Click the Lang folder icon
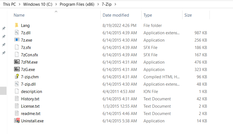This screenshot has width=233, height=134. coord(17,26)
